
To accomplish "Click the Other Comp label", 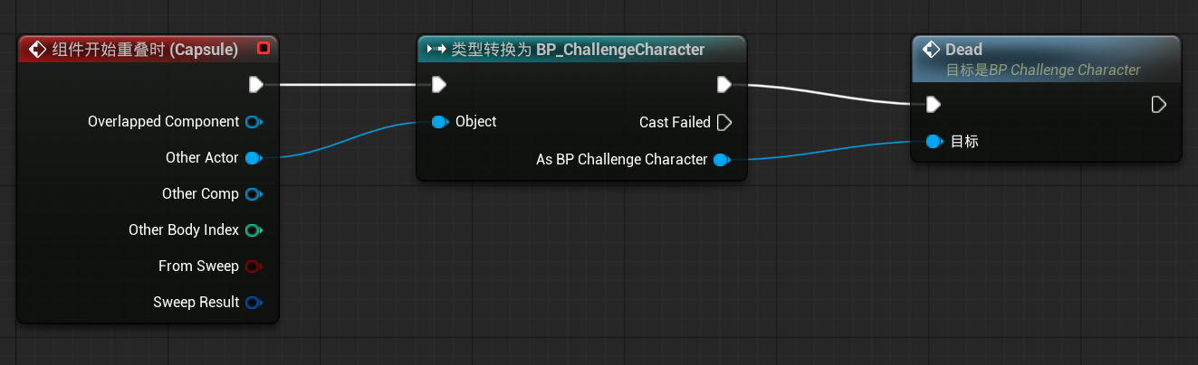I will pos(200,193).
